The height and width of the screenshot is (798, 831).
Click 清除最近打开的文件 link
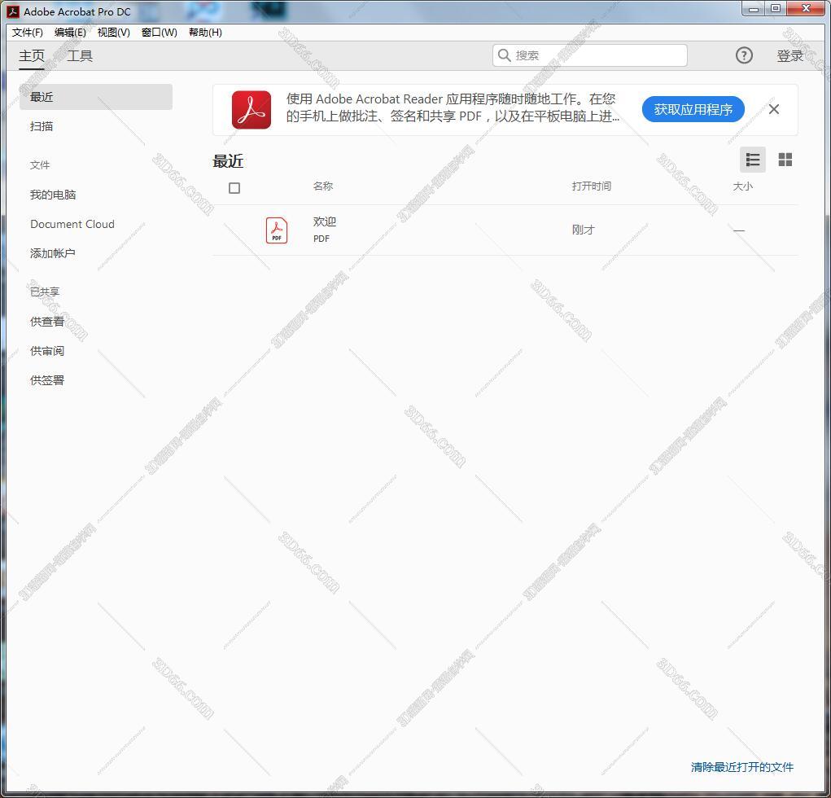coord(742,767)
